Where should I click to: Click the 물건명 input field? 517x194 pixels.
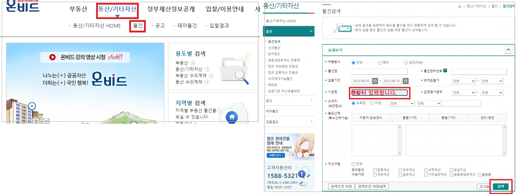coord(380,72)
